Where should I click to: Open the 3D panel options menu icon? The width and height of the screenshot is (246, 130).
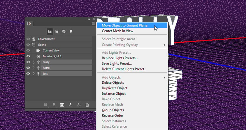pos(93,24)
